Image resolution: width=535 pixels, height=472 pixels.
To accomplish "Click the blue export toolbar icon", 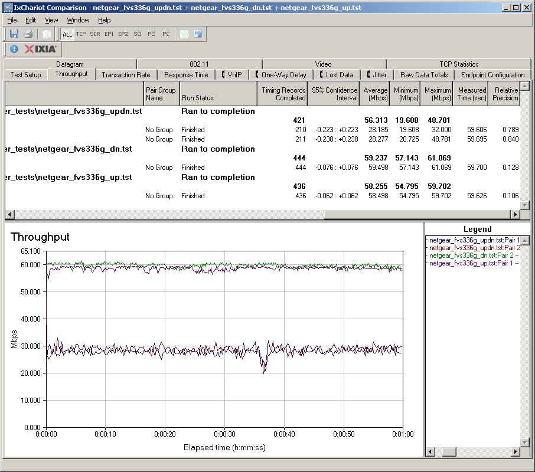I will [x=198, y=34].
